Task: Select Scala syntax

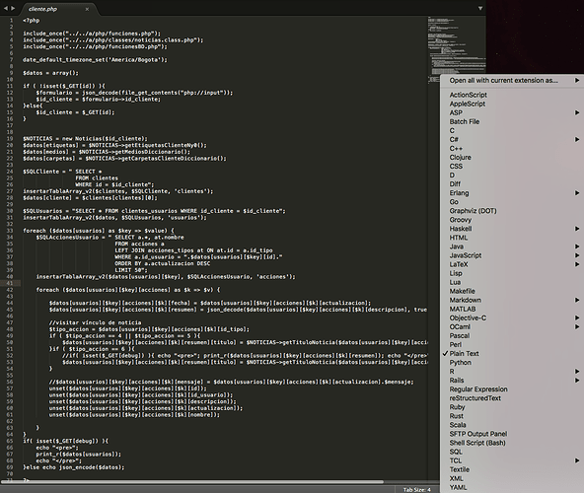Action: [512, 426]
